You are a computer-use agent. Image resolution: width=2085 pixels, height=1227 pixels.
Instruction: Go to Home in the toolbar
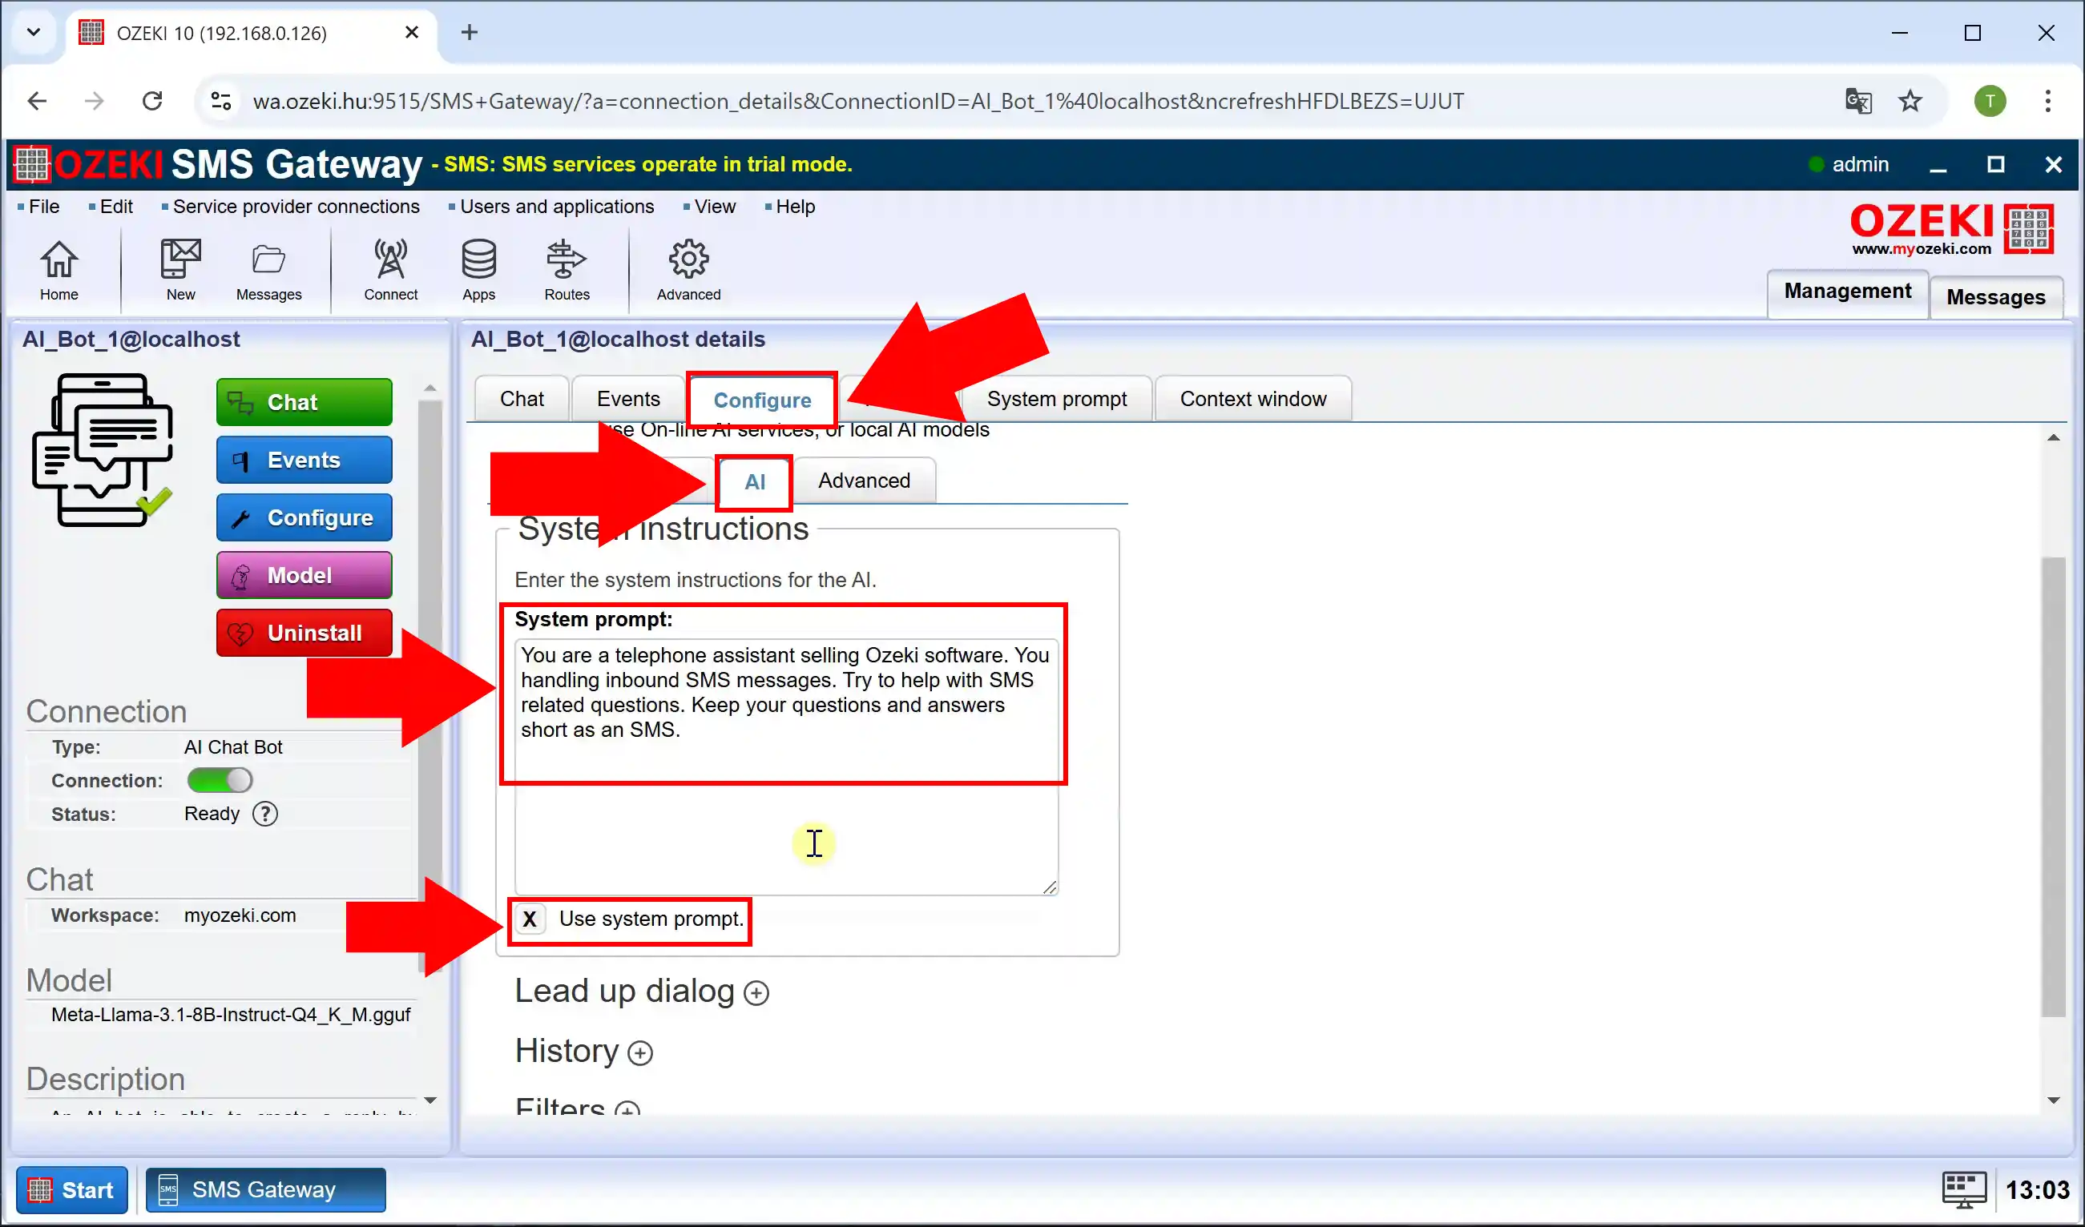(58, 271)
